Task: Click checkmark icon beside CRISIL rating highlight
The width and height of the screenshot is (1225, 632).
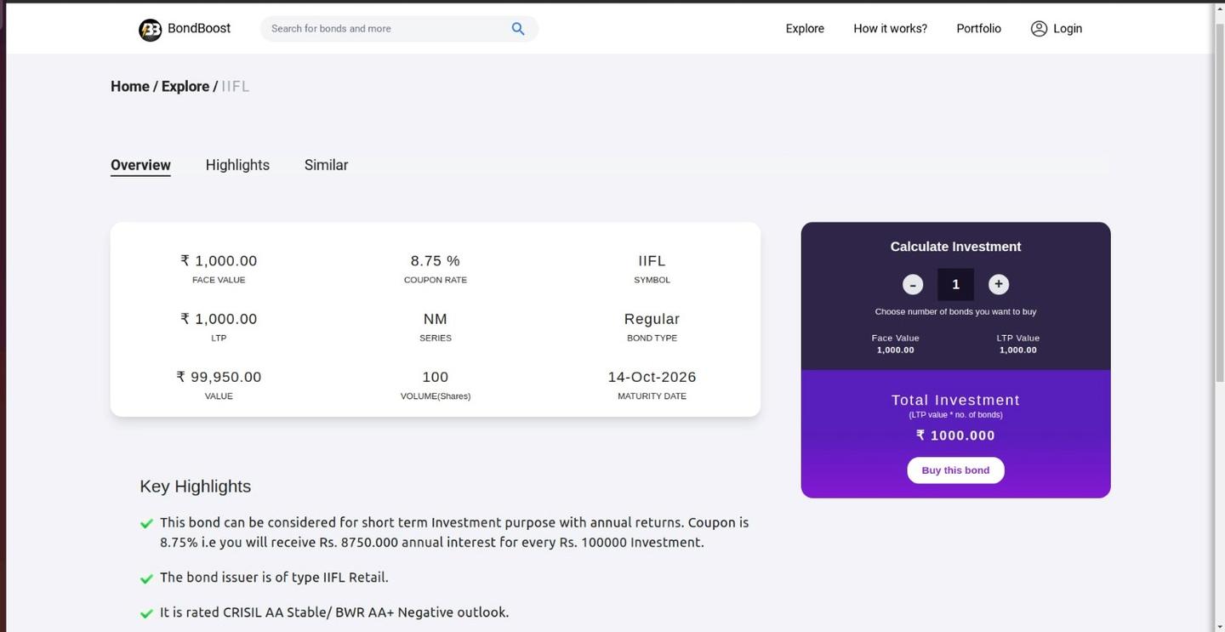Action: click(146, 613)
